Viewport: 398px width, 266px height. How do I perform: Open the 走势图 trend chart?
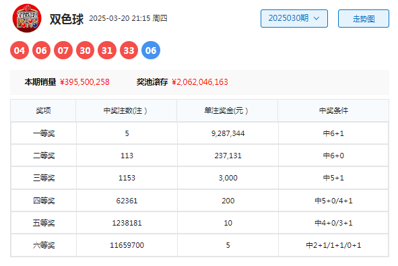pyautogui.click(x=364, y=19)
